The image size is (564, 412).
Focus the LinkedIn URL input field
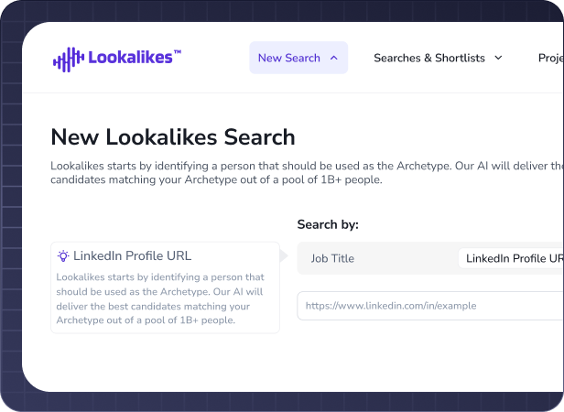[x=430, y=306]
